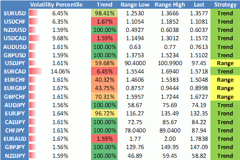Image resolution: width=240 pixels, height=160 pixels.
Task: Select the red 1.67% USDCHF trend cell
Action: pyautogui.click(x=105, y=21)
